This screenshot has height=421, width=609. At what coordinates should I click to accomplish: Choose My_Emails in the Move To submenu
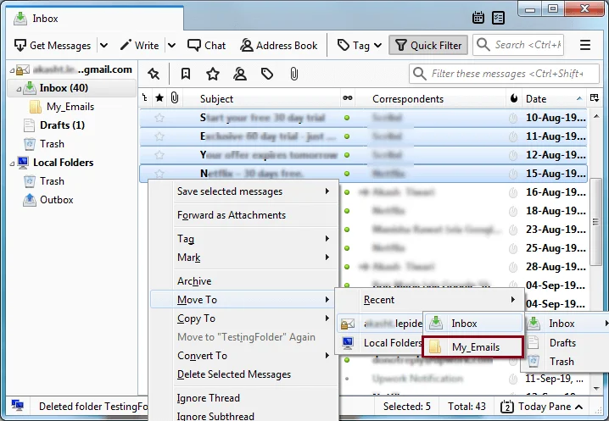[x=475, y=347]
